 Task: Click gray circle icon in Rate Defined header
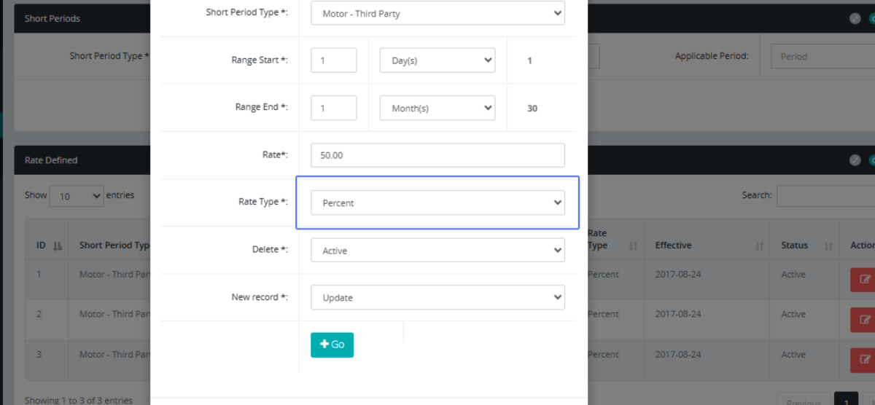855,160
